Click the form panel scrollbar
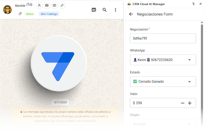The width and height of the screenshot is (205, 137). click(202, 75)
